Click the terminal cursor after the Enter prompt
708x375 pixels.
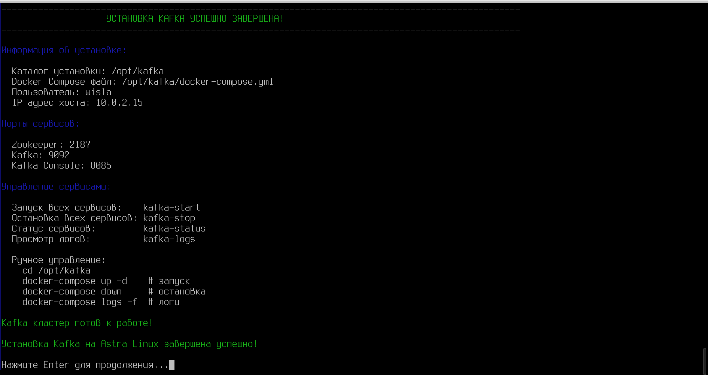coord(172,365)
